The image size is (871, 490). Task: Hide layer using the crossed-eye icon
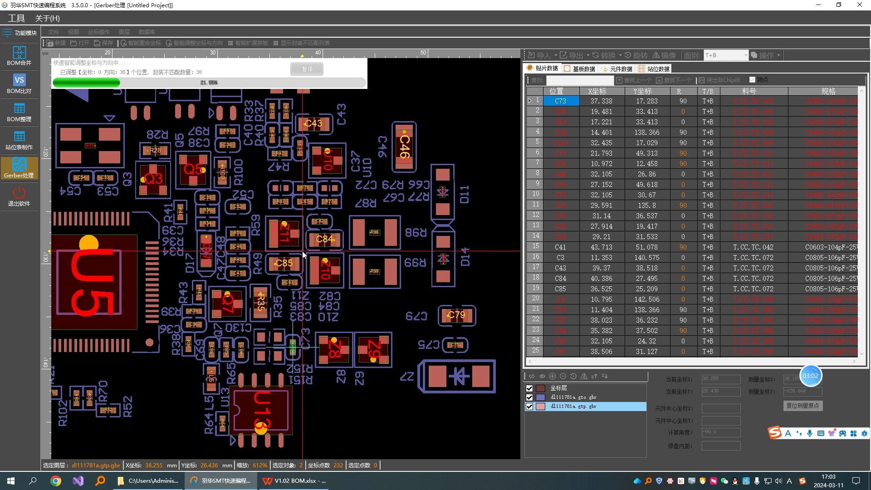532,376
